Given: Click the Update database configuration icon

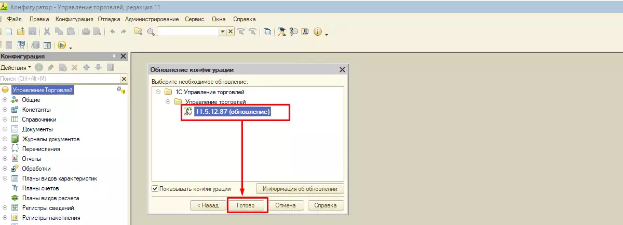Looking at the screenshot, I should (x=35, y=45).
